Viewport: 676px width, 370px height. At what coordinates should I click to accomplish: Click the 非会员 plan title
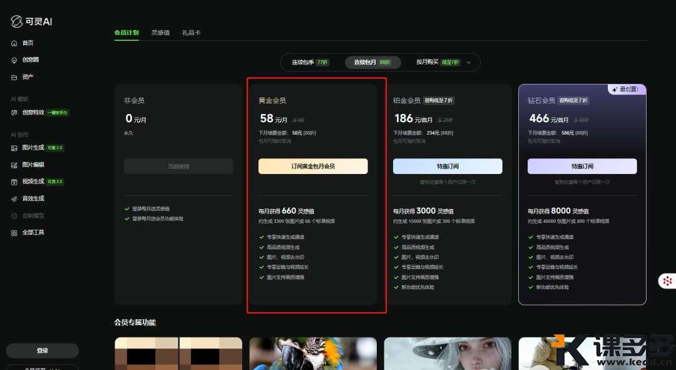click(134, 100)
